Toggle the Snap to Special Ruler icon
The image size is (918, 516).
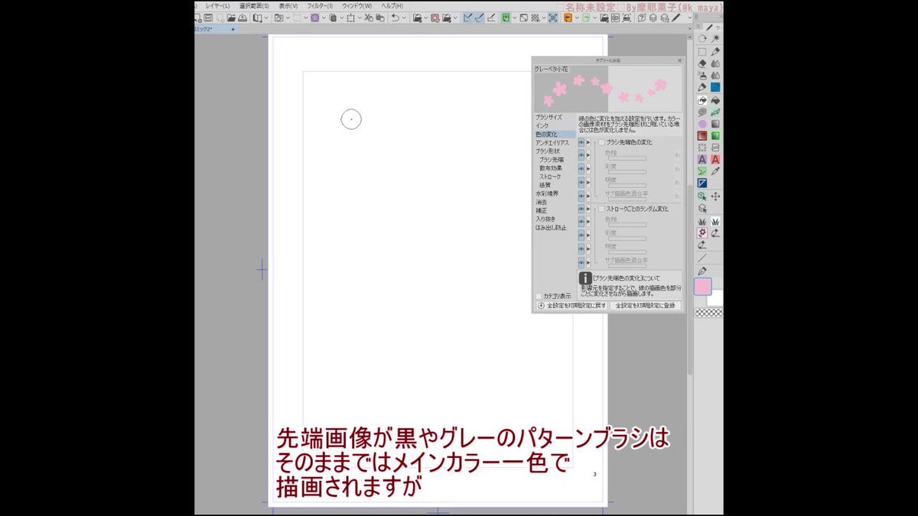pyautogui.click(x=479, y=17)
